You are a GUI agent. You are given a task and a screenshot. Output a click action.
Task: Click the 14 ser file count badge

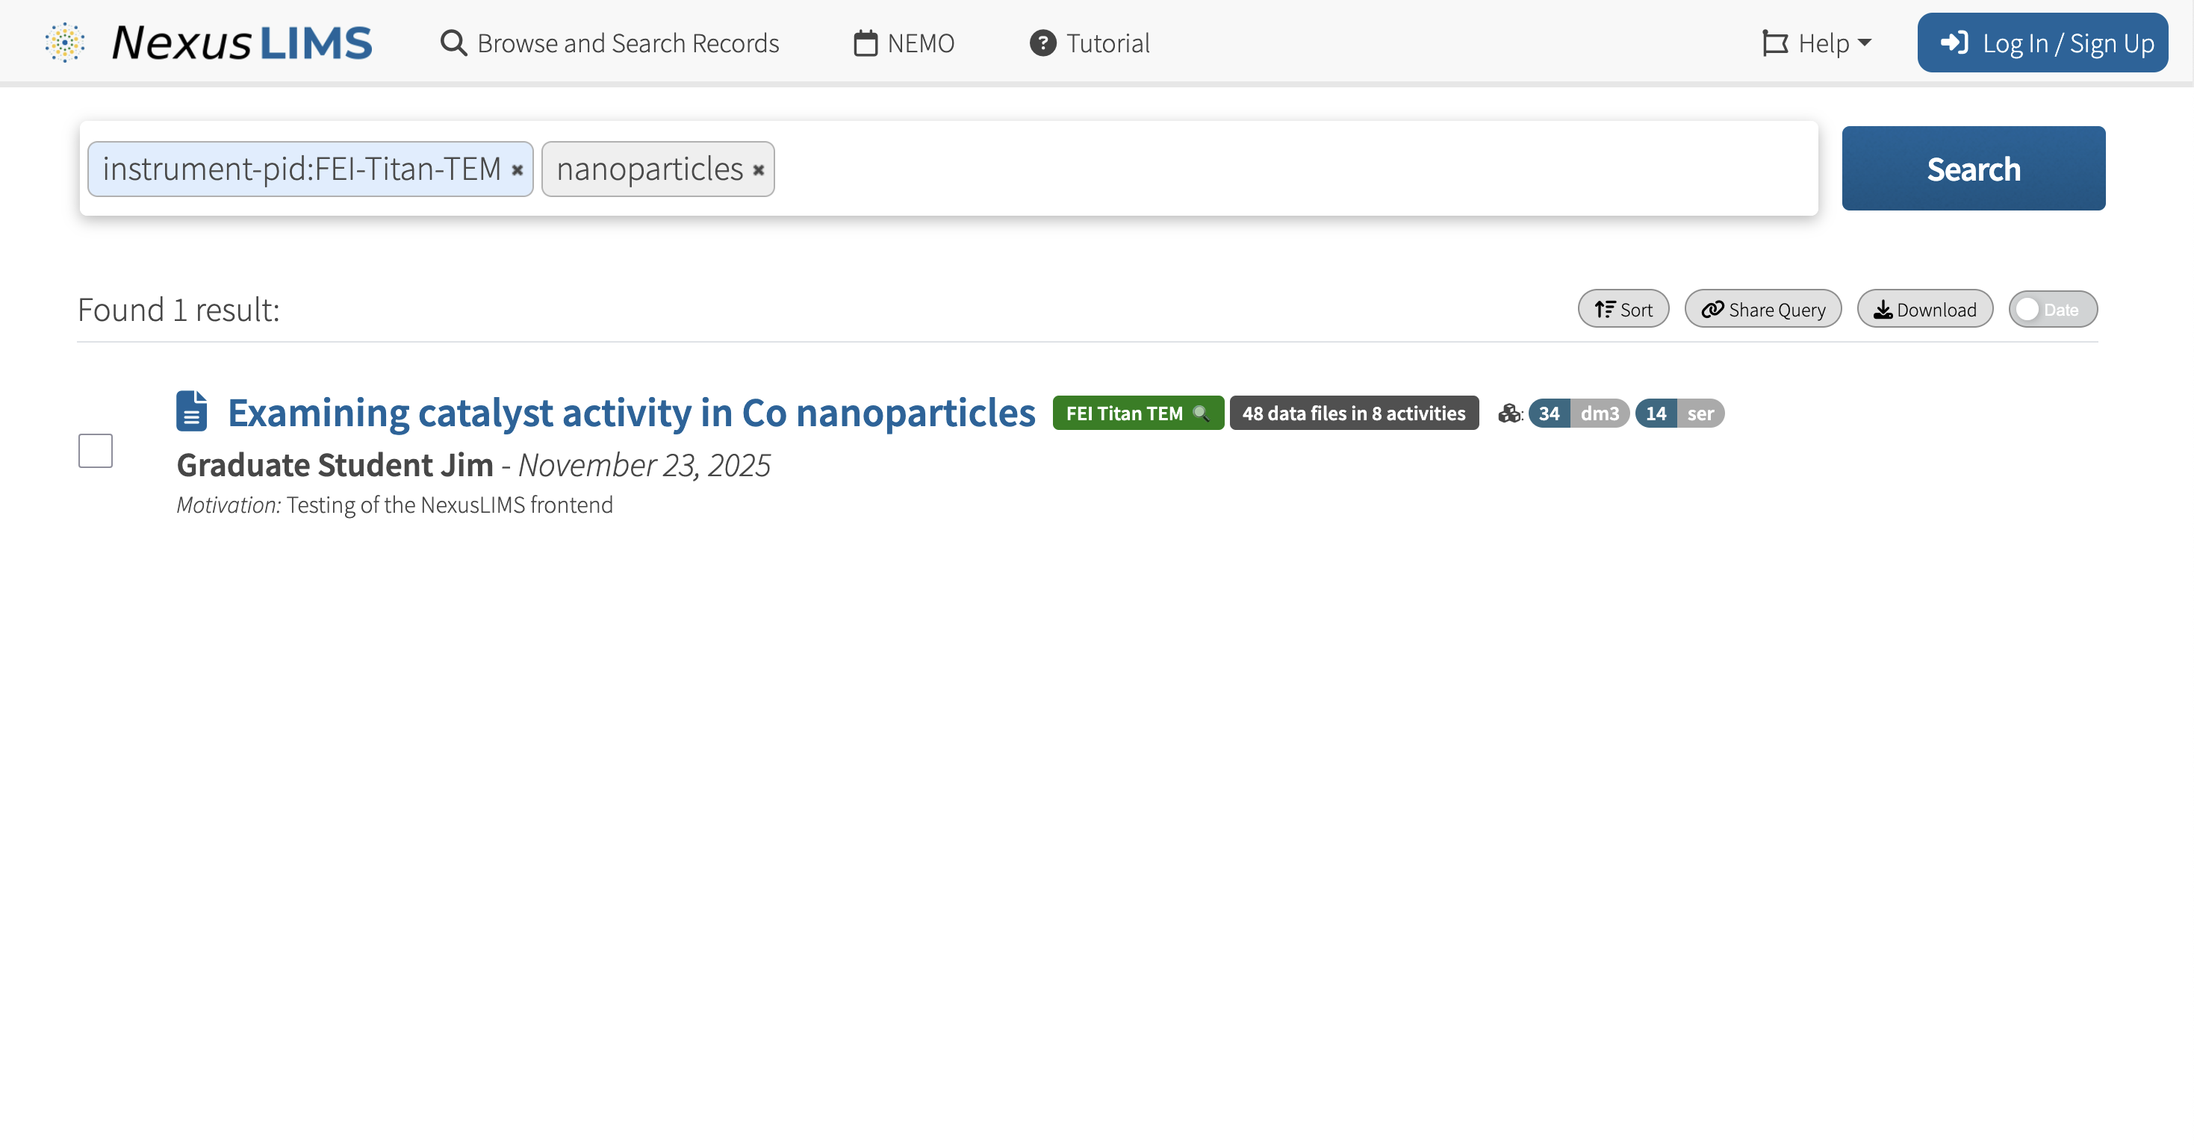coord(1679,414)
